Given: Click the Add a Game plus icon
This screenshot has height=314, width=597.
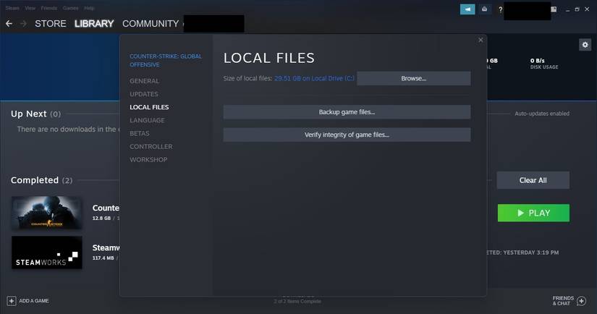Looking at the screenshot, I should (12, 301).
